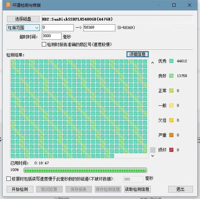Click the gray scrollbar thumb beside grid
The height and width of the screenshot is (199, 200).
point(153,150)
